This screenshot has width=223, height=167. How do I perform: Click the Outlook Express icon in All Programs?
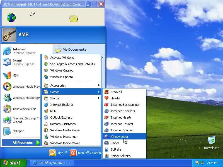(x=46, y=117)
